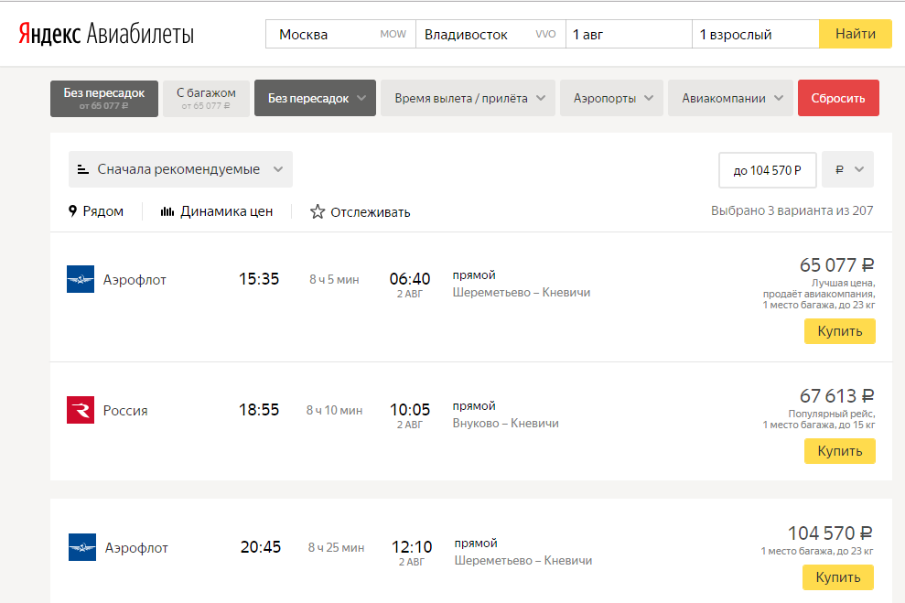Click the sort lines icon
This screenshot has width=905, height=603.
click(83, 169)
